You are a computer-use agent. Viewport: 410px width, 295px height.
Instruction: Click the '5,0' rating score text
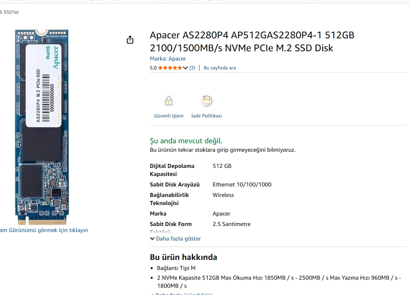(153, 68)
